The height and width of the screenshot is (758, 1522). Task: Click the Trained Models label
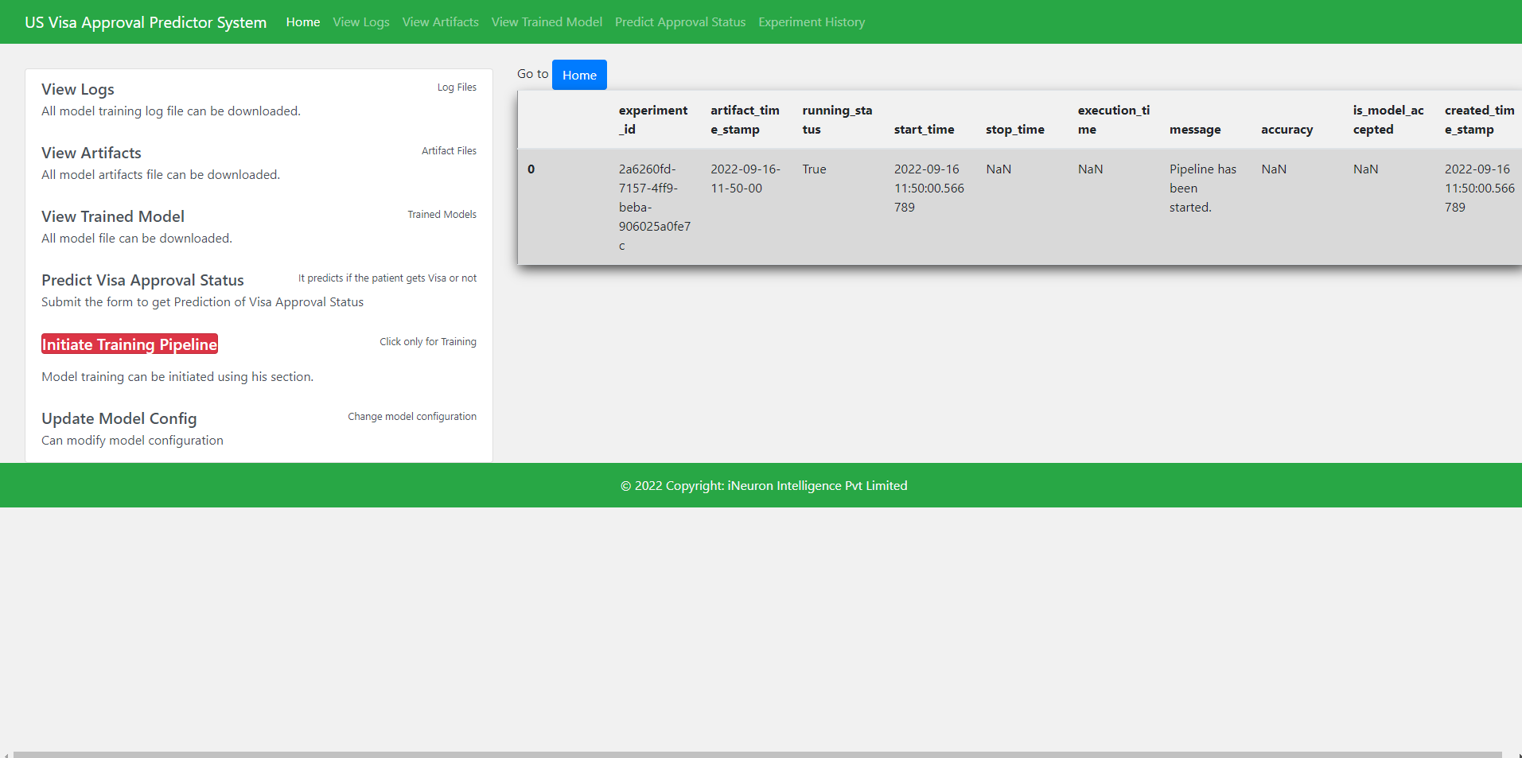442,215
